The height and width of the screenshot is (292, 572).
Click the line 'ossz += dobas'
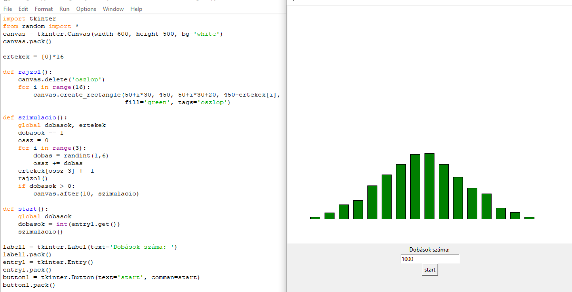[x=58, y=163]
